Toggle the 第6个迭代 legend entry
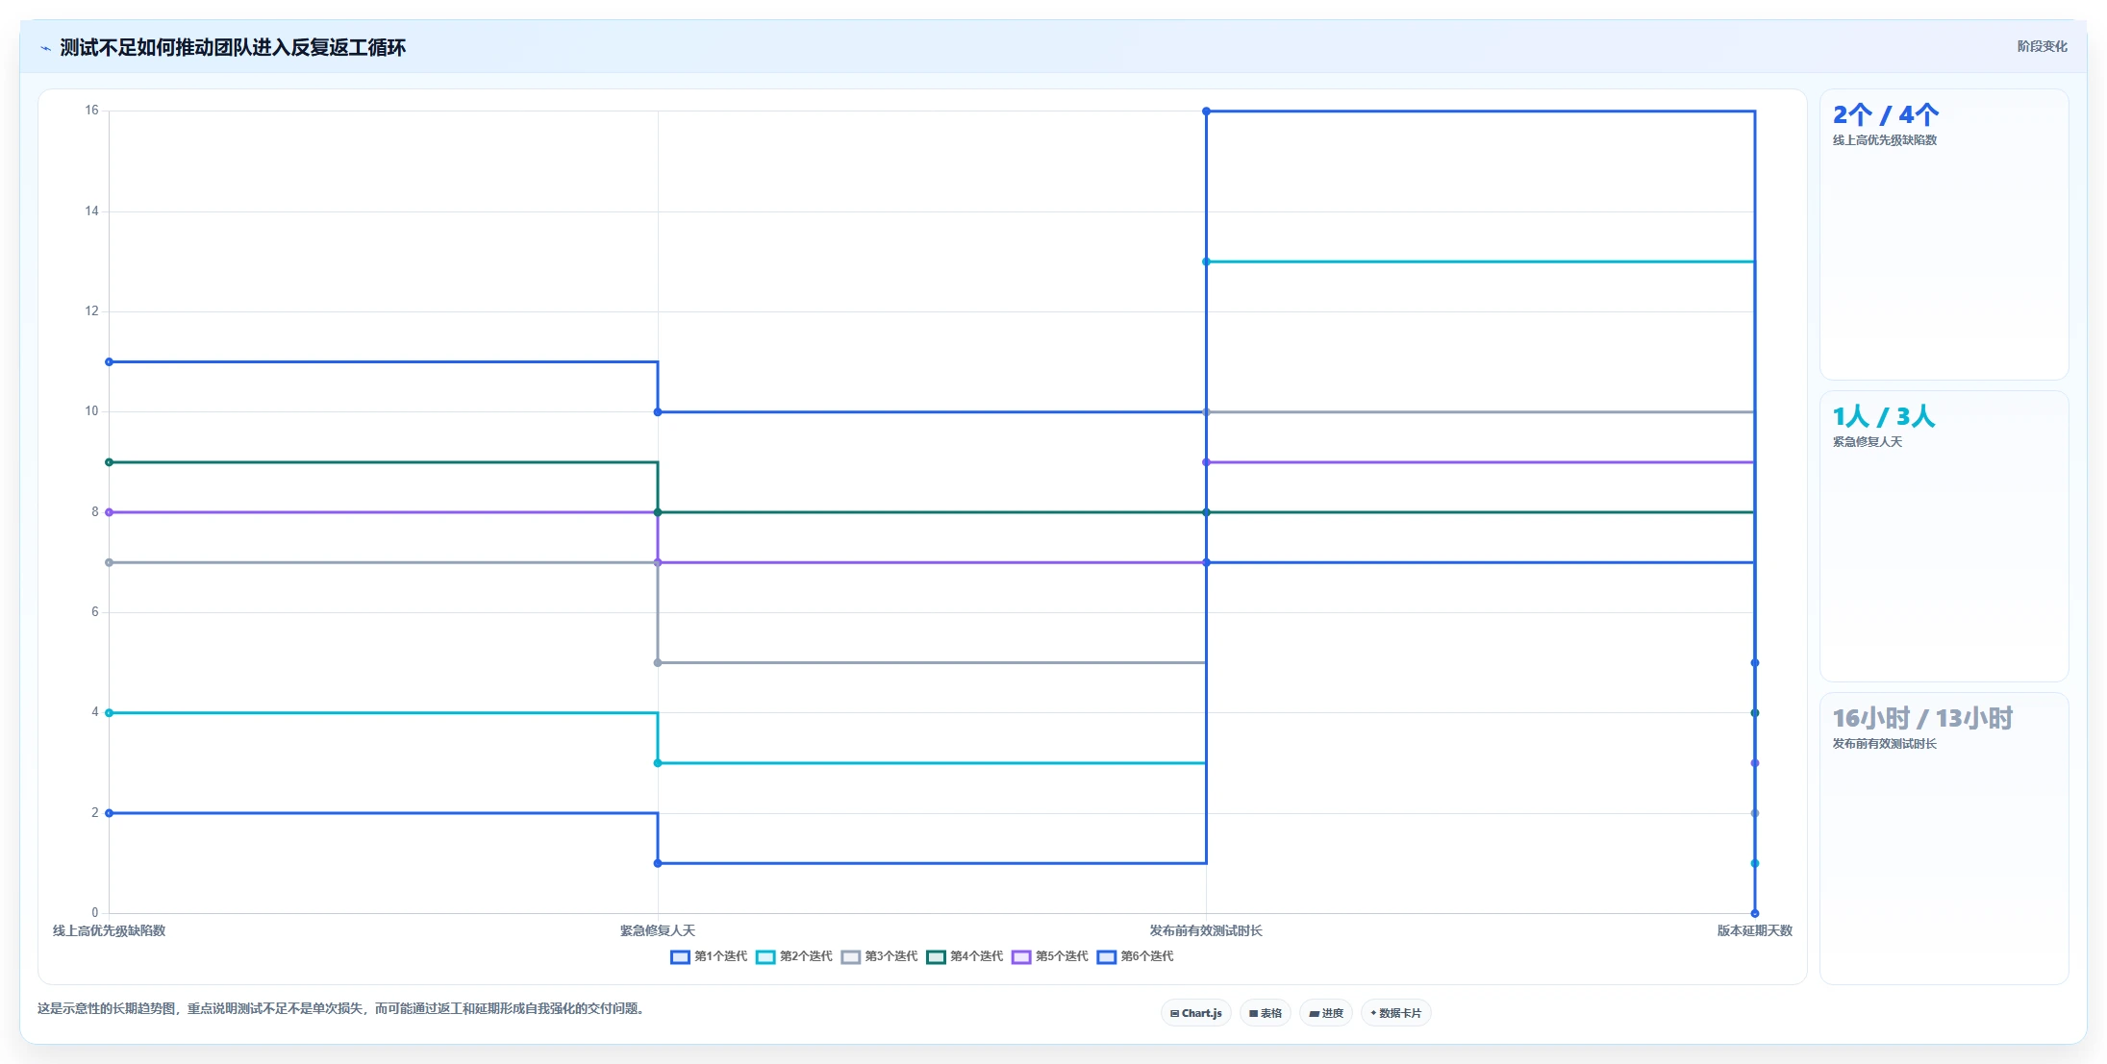 pos(1135,956)
